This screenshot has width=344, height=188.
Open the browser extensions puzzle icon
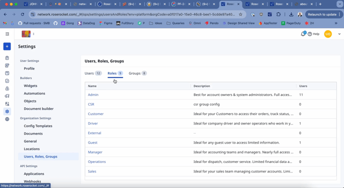pos(278,14)
